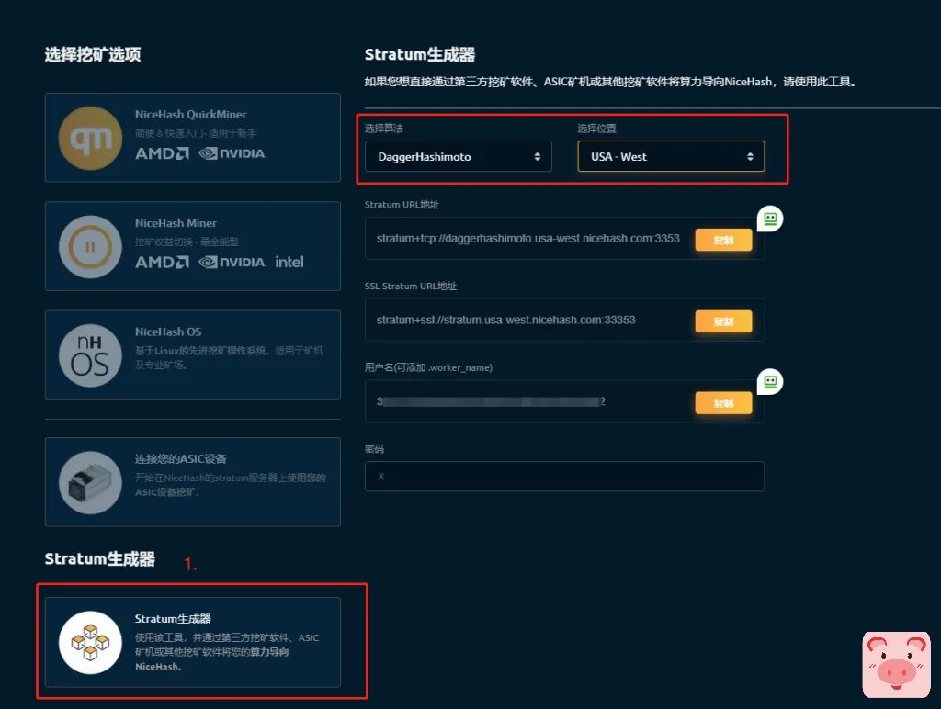This screenshot has height=709, width=941.
Task: Select the NiceHash OS card title
Action: click(168, 332)
